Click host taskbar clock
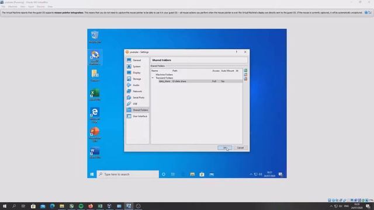Image resolution: width=374 pixels, height=210 pixels. [x=357, y=206]
